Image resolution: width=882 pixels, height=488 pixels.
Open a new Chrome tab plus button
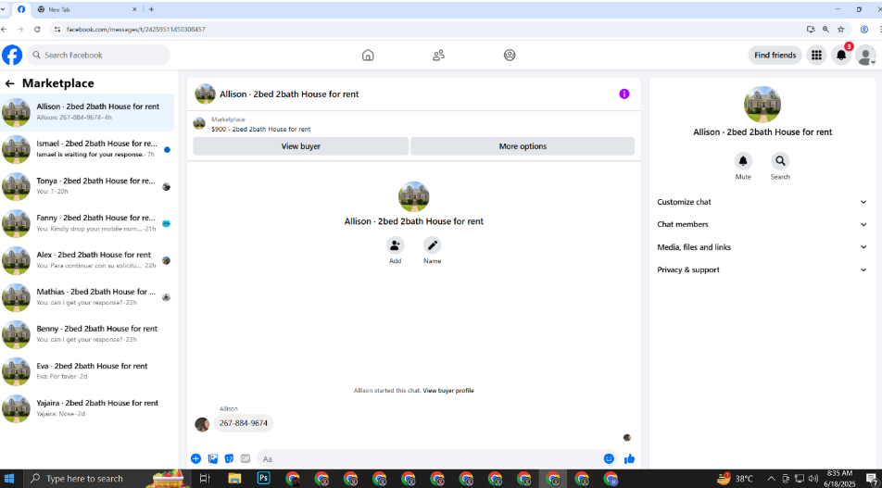(151, 9)
